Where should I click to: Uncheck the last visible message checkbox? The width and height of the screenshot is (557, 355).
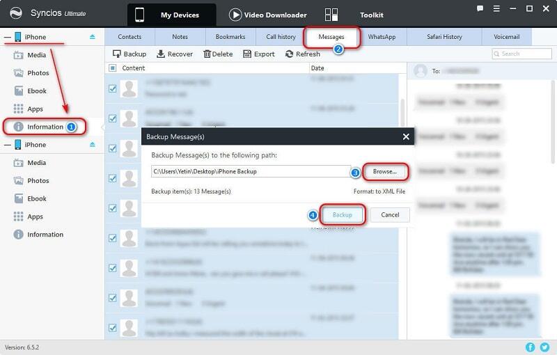click(x=113, y=328)
